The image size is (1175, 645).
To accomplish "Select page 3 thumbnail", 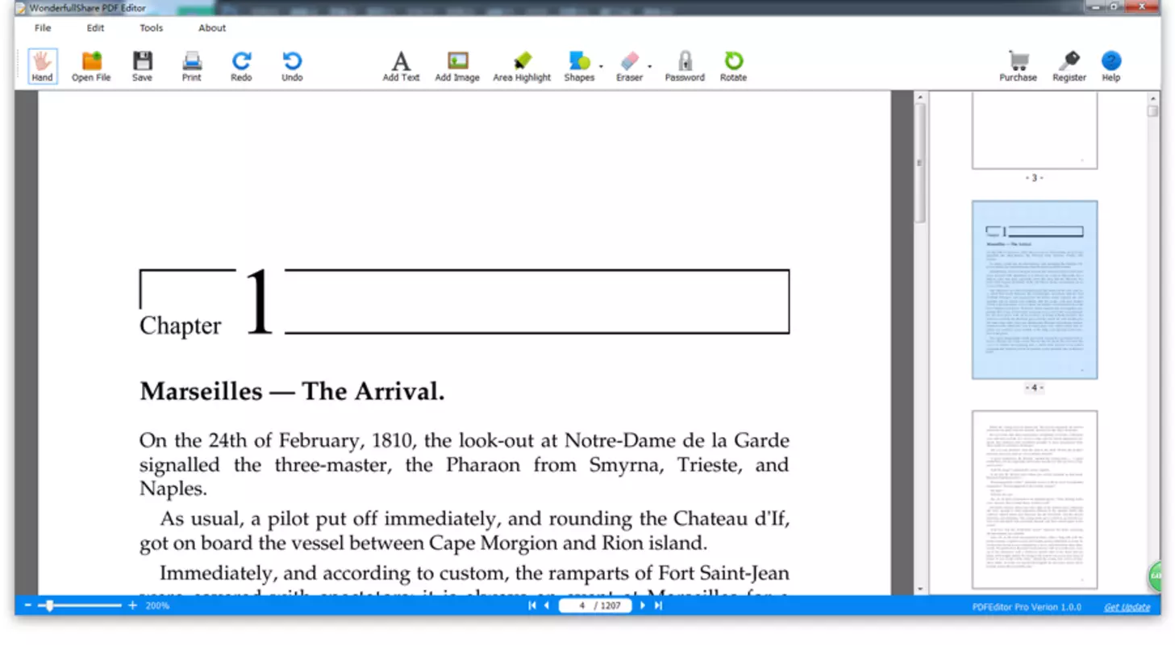I will tap(1035, 130).
